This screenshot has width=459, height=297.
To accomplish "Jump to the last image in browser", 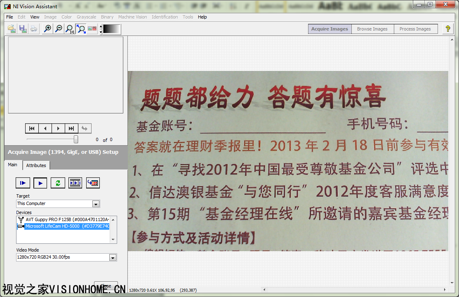I will 71,128.
